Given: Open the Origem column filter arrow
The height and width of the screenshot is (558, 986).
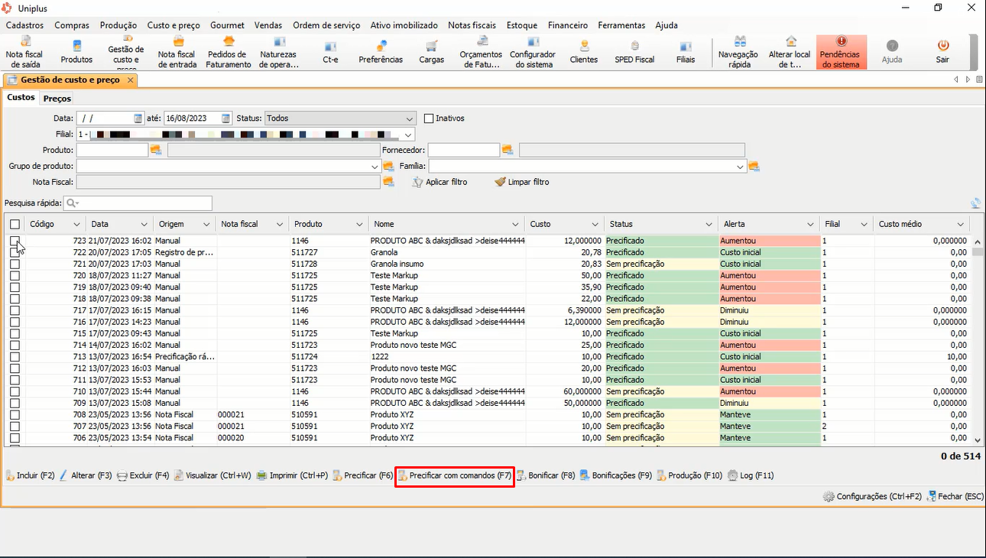Looking at the screenshot, I should pyautogui.click(x=206, y=225).
